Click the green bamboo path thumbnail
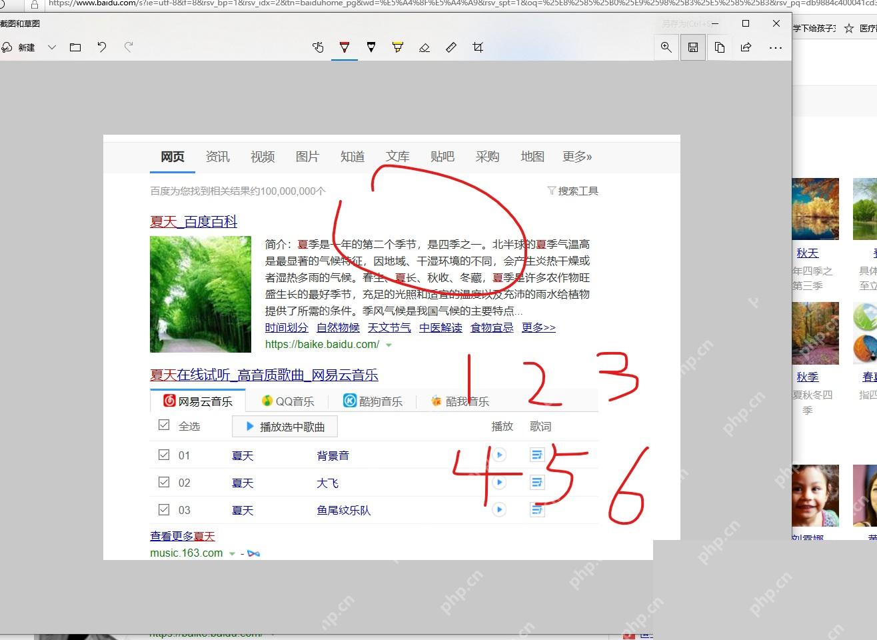Viewport: 877px width, 640px height. 201,294
